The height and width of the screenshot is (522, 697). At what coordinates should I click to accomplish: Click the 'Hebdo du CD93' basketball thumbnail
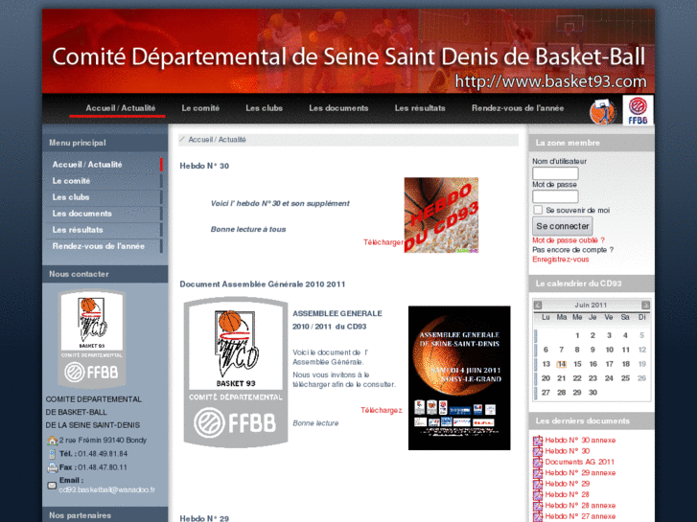pyautogui.click(x=441, y=216)
